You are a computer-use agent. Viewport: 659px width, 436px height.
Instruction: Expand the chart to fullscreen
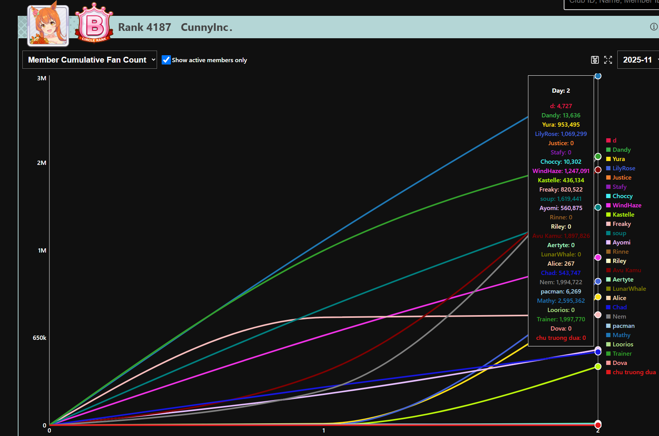(608, 60)
